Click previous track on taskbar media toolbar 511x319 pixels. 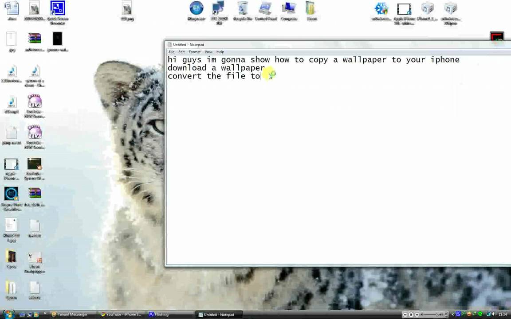(405, 315)
